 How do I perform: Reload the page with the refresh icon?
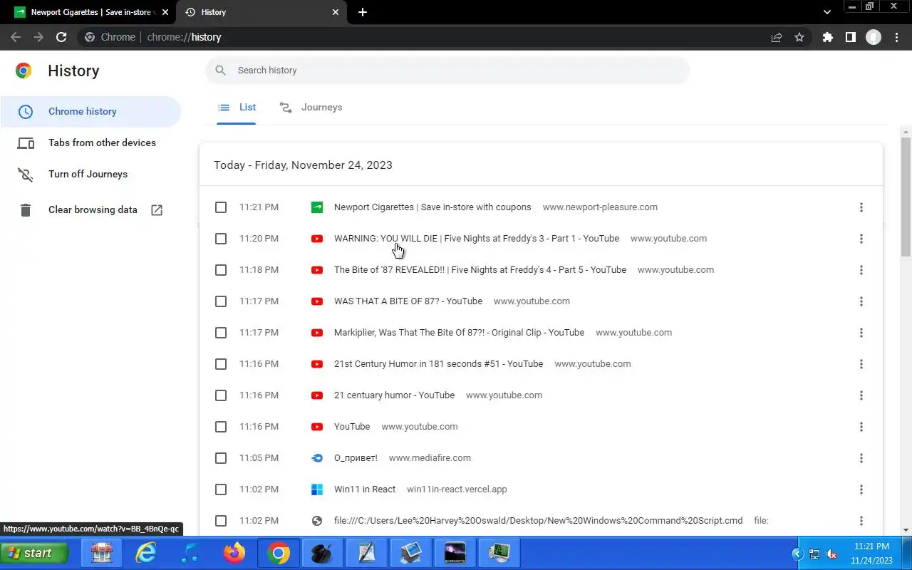tap(61, 37)
